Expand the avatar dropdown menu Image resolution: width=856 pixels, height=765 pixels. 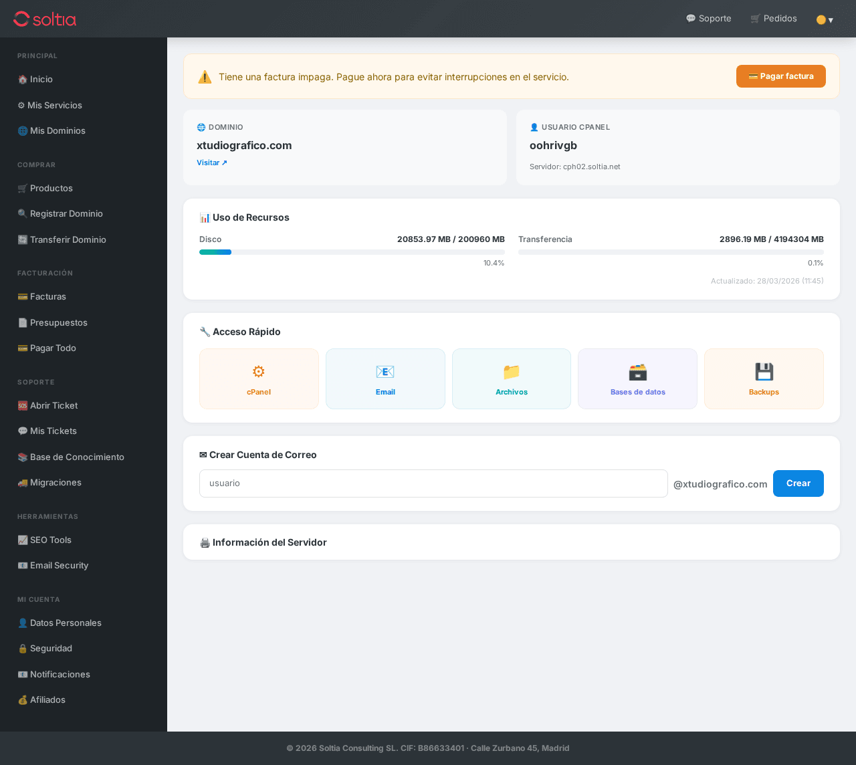pos(825,19)
